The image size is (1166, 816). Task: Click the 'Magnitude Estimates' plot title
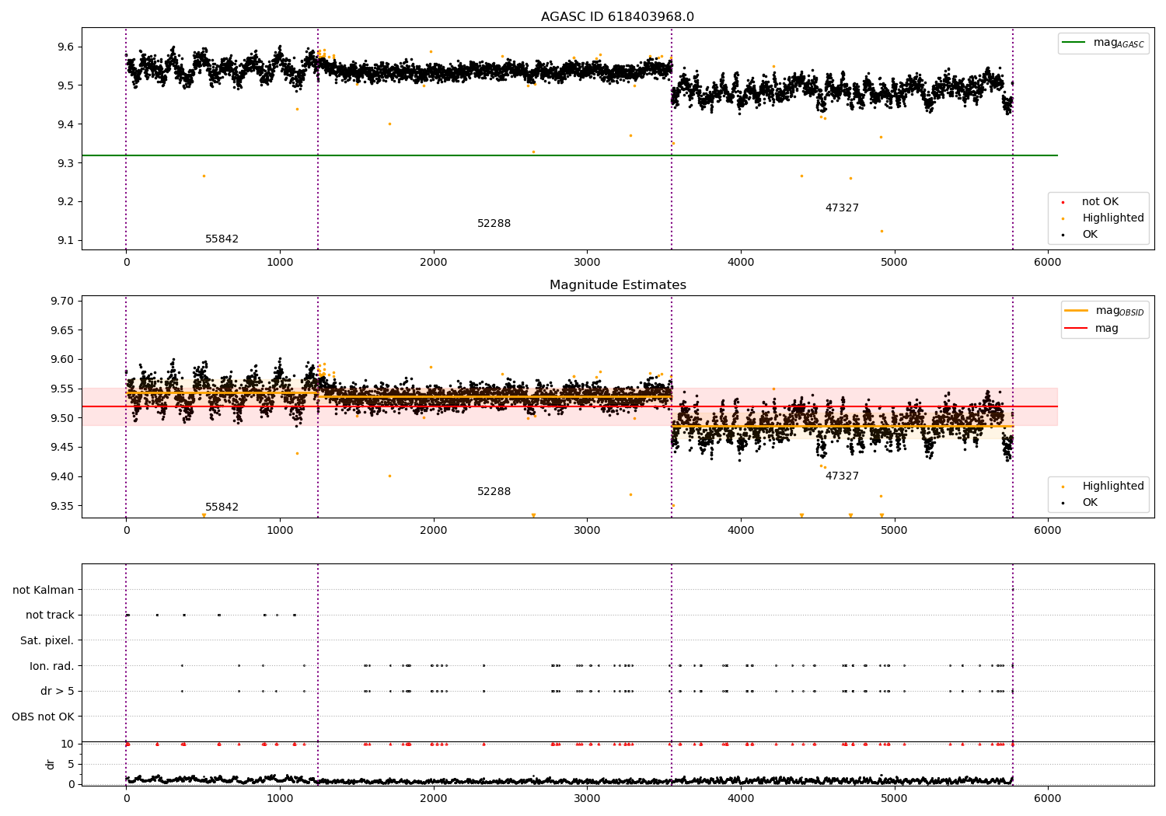tap(617, 285)
